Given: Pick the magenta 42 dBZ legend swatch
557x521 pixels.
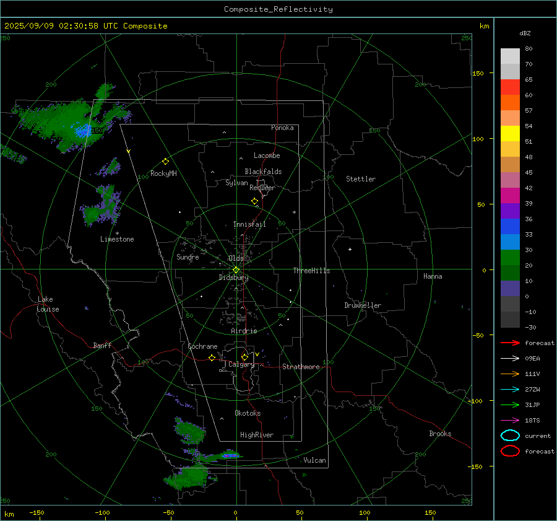Looking at the screenshot, I should (x=510, y=195).
